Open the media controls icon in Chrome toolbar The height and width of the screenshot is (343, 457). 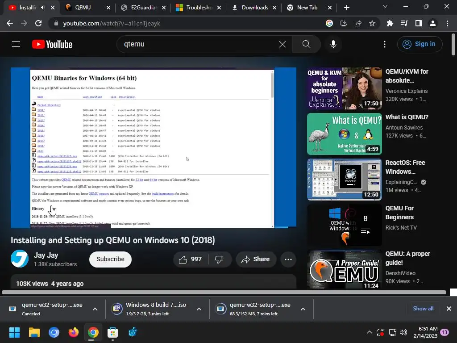click(404, 23)
